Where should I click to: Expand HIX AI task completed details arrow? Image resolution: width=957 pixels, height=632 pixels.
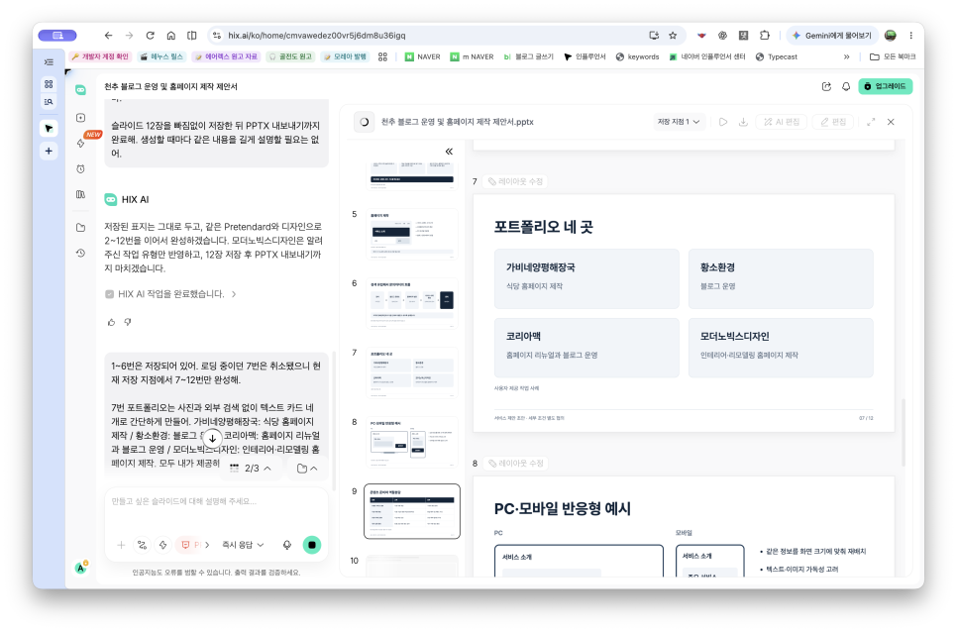(234, 294)
